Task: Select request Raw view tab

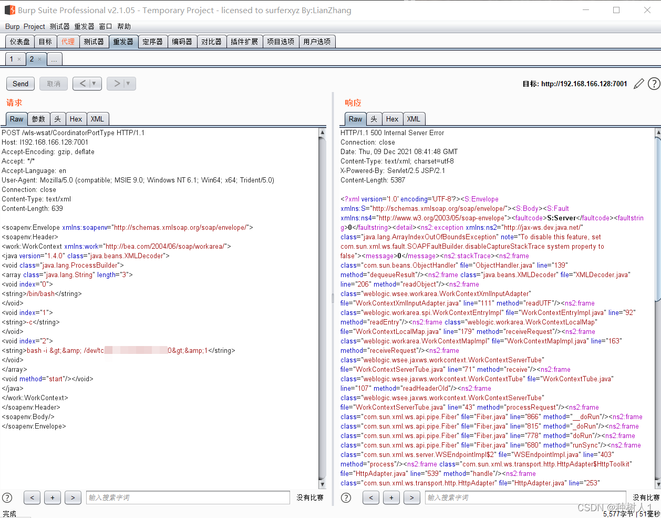Action: 17,119
